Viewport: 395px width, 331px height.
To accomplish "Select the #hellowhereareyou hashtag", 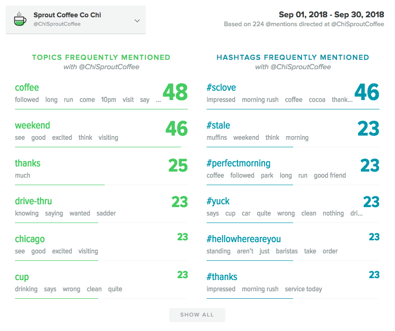I will point(244,239).
